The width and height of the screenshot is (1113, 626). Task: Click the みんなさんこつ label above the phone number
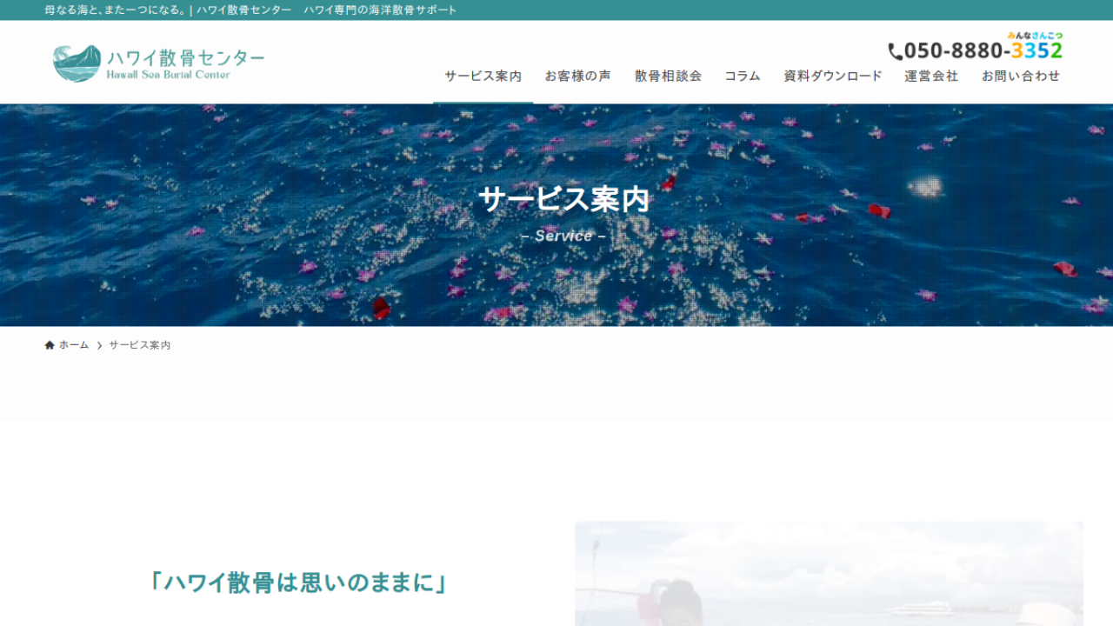pyautogui.click(x=1035, y=35)
